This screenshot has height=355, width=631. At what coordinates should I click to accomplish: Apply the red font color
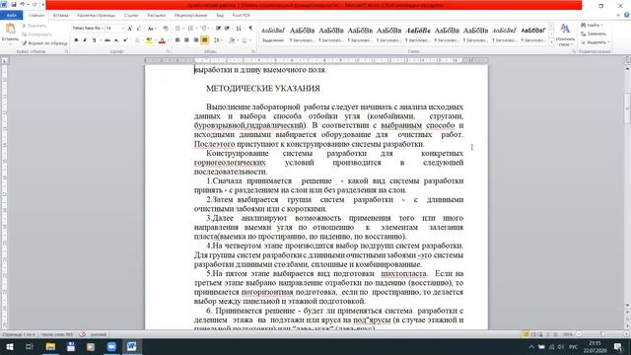(162, 40)
